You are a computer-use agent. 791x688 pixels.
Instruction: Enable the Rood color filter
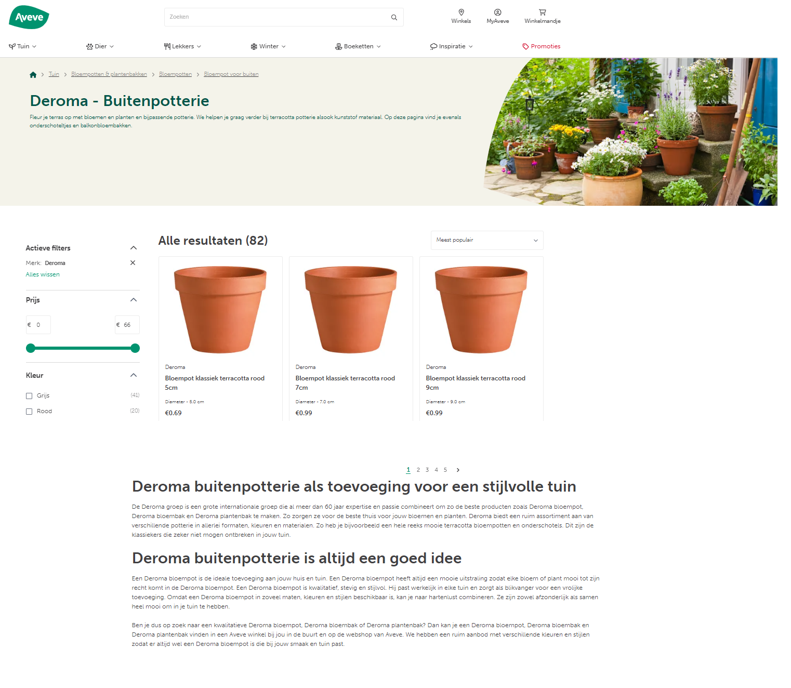pos(29,411)
